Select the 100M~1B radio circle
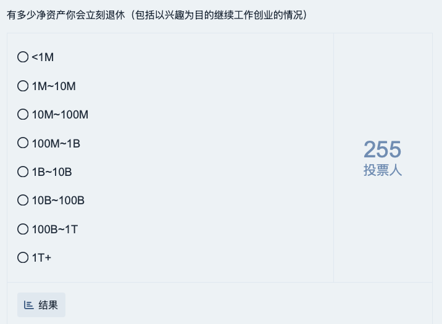The image size is (442, 324). [x=23, y=143]
